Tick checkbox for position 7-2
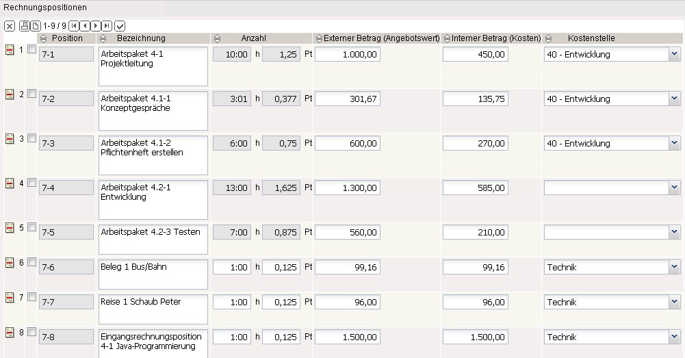Image resolution: width=685 pixels, height=358 pixels. 31,94
